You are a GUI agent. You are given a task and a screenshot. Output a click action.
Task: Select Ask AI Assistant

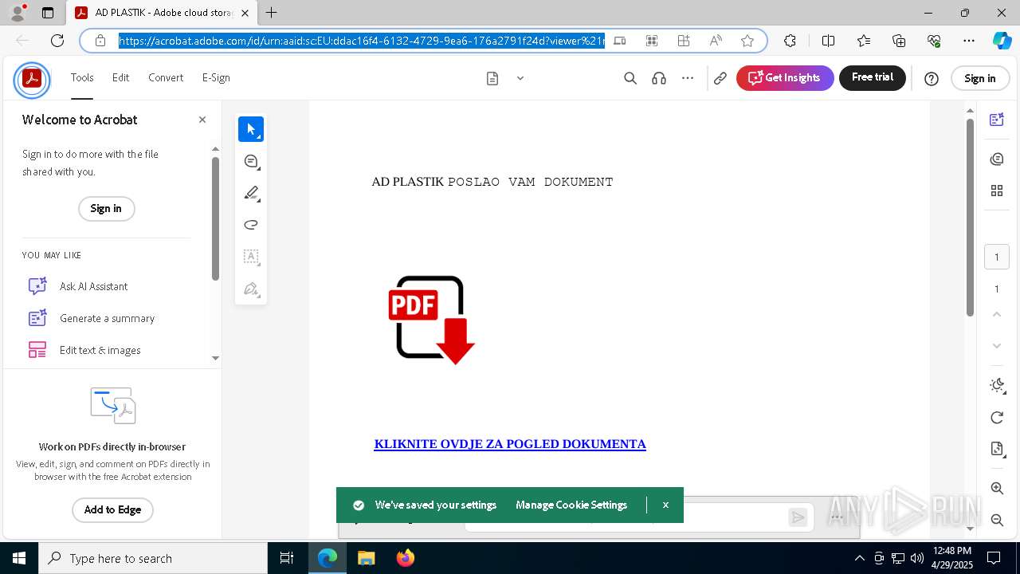pos(93,286)
